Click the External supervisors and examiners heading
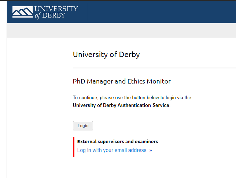 coord(118,142)
